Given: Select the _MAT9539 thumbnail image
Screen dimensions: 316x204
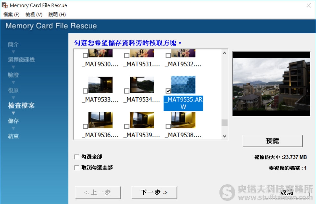Looking at the screenshot, I should click(142, 120).
